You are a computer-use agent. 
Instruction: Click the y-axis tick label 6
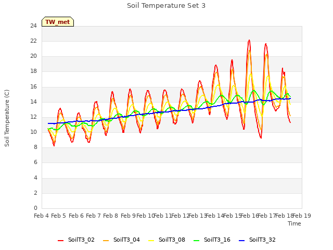pos(35,162)
